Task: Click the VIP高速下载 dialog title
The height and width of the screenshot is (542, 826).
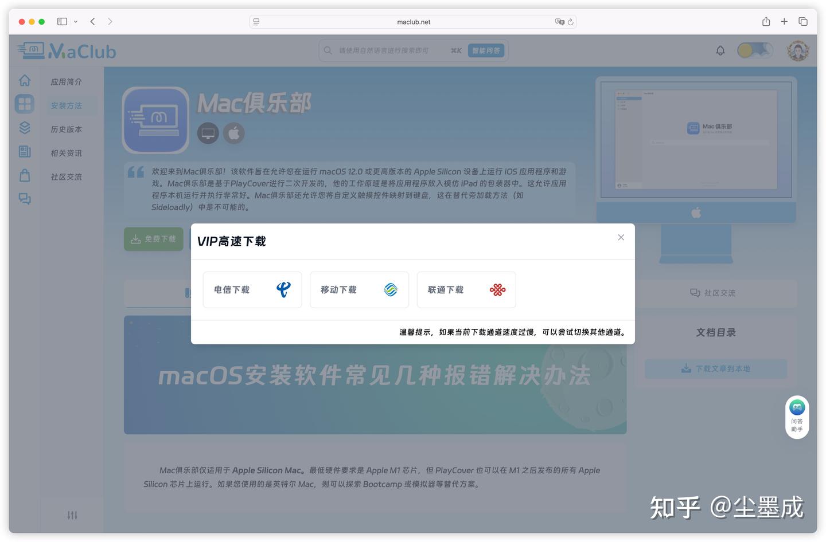Action: 232,241
